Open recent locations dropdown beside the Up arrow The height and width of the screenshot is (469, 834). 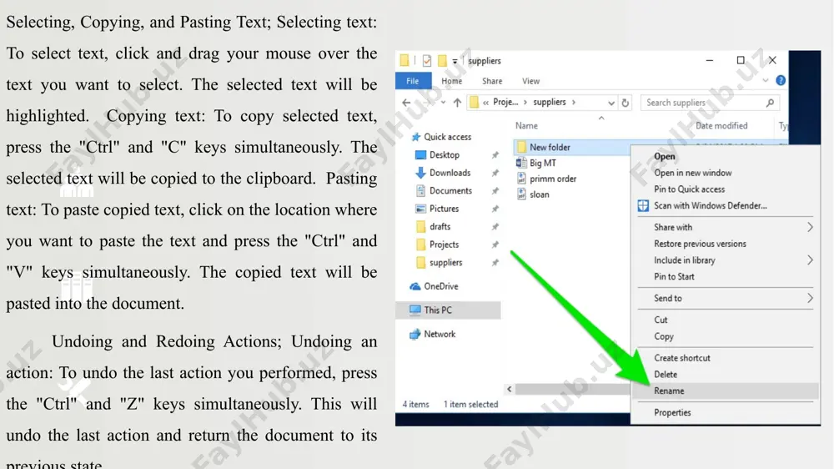[443, 102]
